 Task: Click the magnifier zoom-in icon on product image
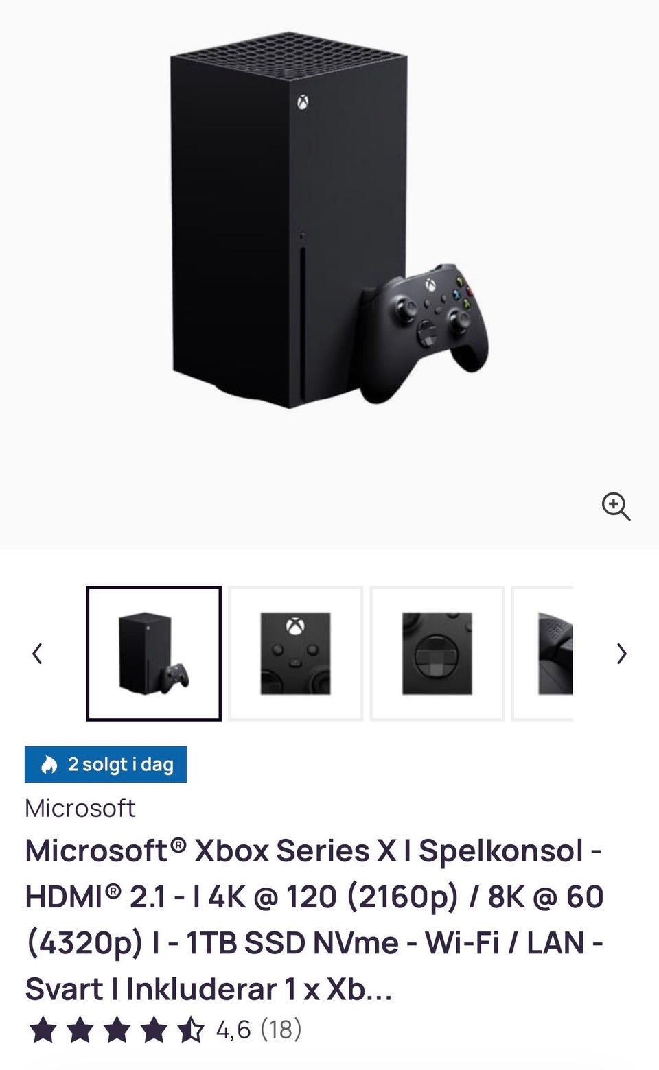616,506
